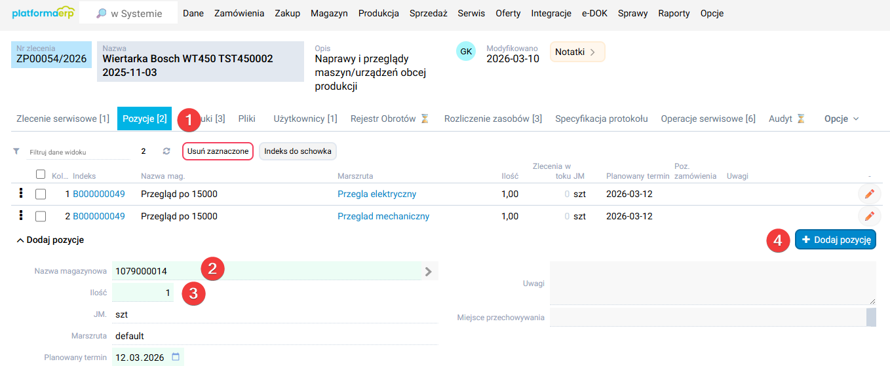Click 'Indeks do schowka' button
The image size is (890, 366).
[298, 151]
